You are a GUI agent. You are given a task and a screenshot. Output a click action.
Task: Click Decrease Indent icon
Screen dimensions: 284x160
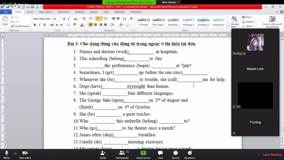pos(113,19)
